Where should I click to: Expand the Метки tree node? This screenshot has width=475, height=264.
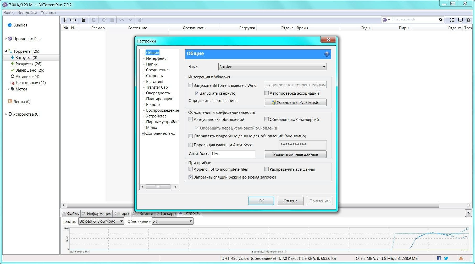coord(8,89)
